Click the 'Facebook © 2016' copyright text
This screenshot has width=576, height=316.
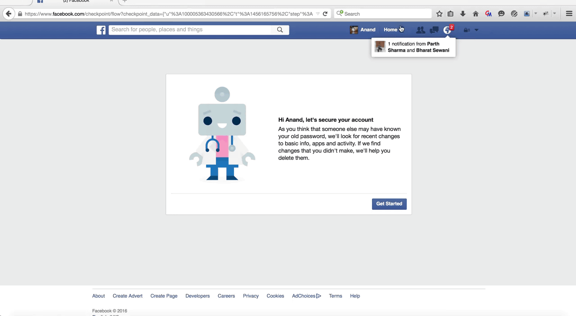click(x=110, y=311)
